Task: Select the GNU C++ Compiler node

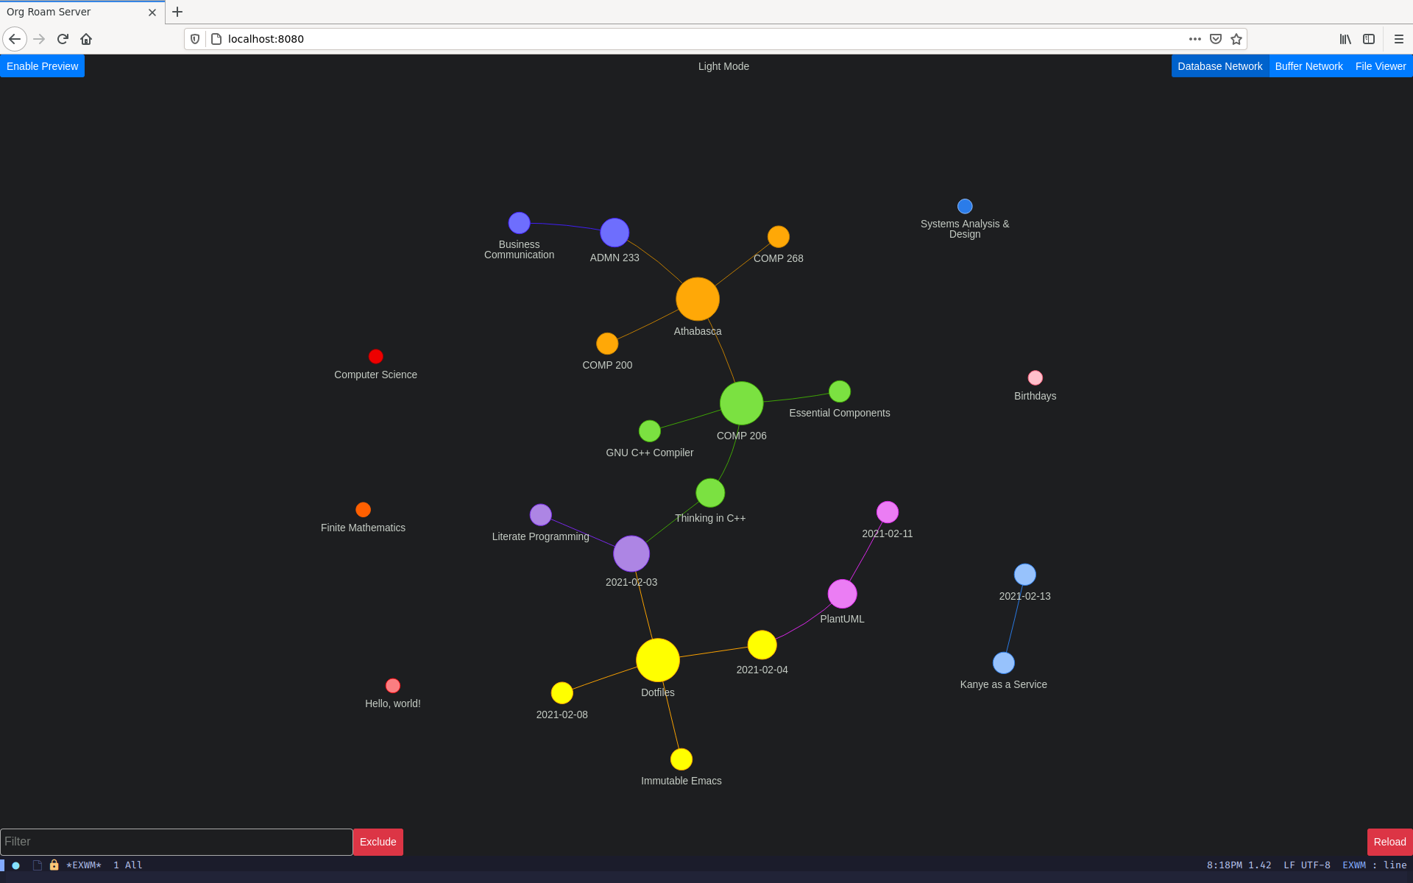Action: click(648, 430)
